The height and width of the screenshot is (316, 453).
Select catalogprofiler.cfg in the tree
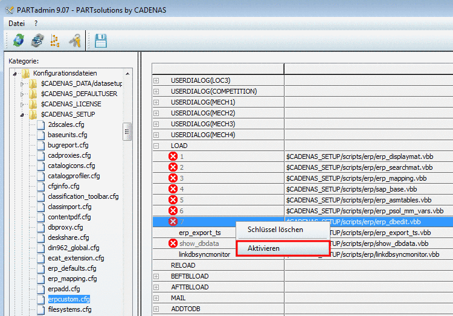click(74, 176)
